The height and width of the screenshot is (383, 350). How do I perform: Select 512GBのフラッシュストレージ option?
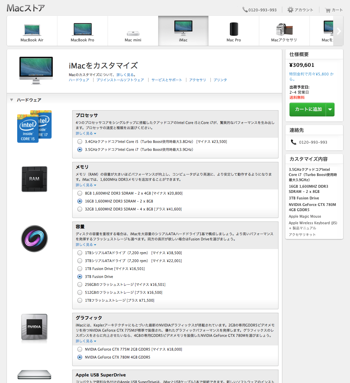[x=80, y=292]
